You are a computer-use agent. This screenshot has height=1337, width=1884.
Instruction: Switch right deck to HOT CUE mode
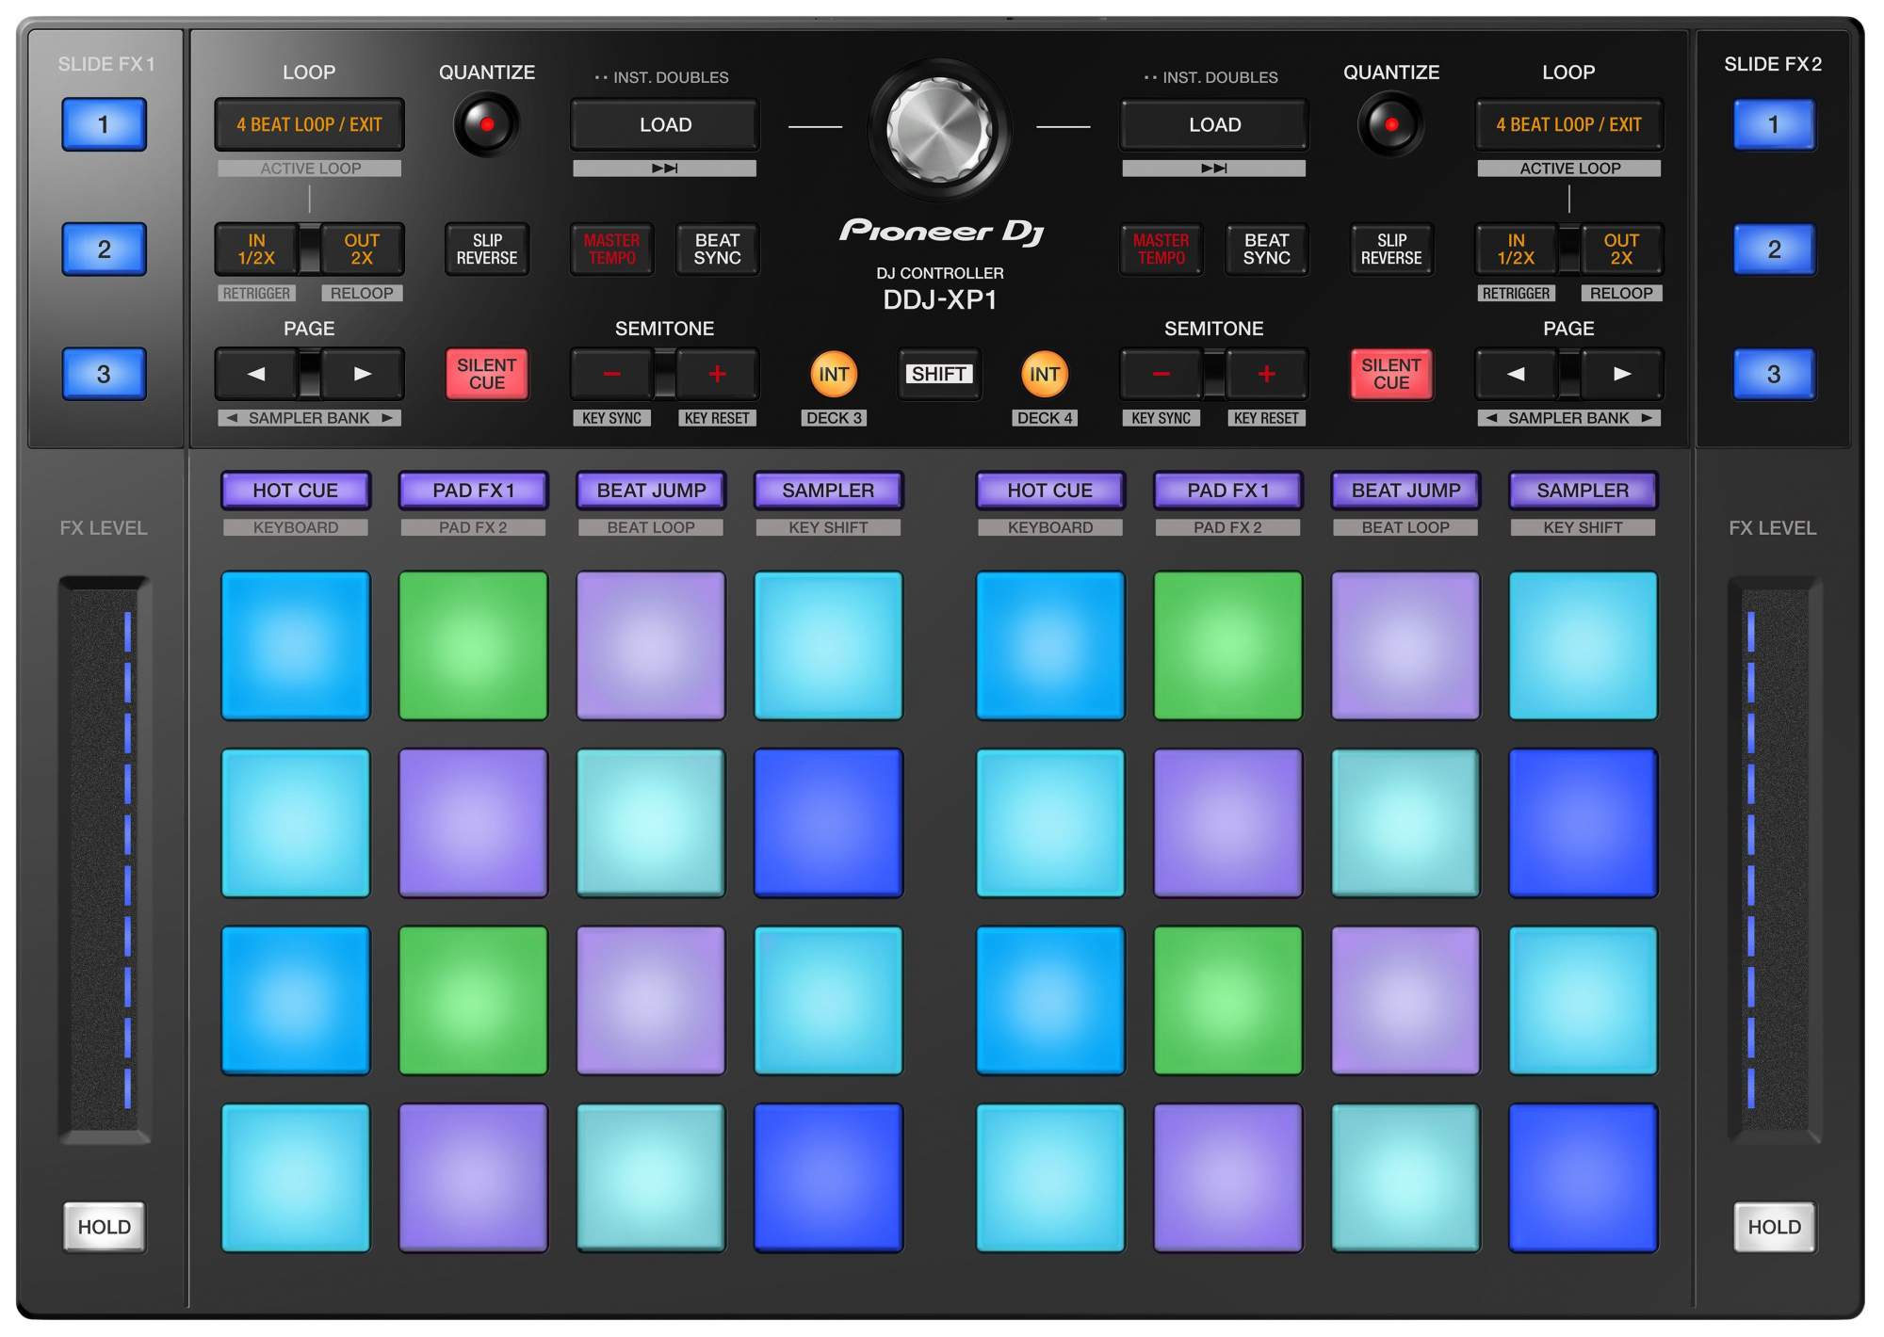pyautogui.click(x=1049, y=490)
